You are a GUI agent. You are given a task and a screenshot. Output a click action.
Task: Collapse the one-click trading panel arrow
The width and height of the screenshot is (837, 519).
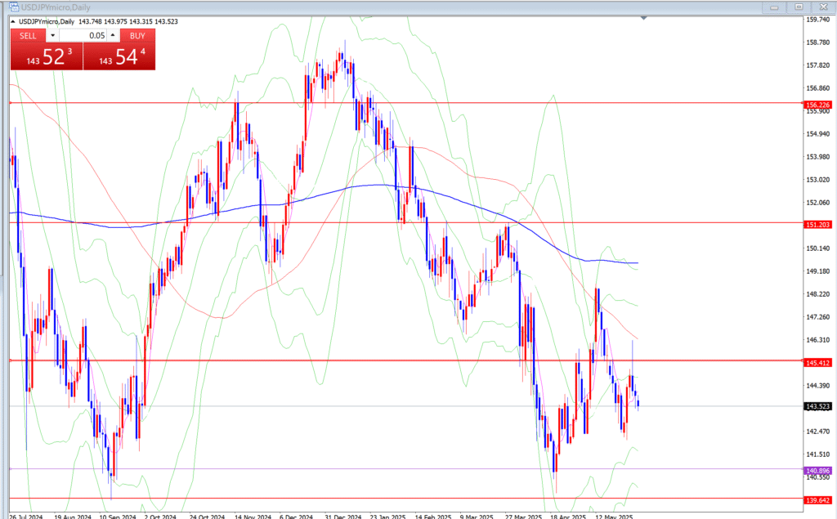tap(13, 22)
